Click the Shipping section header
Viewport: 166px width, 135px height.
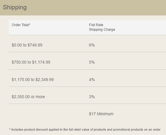(x=83, y=8)
